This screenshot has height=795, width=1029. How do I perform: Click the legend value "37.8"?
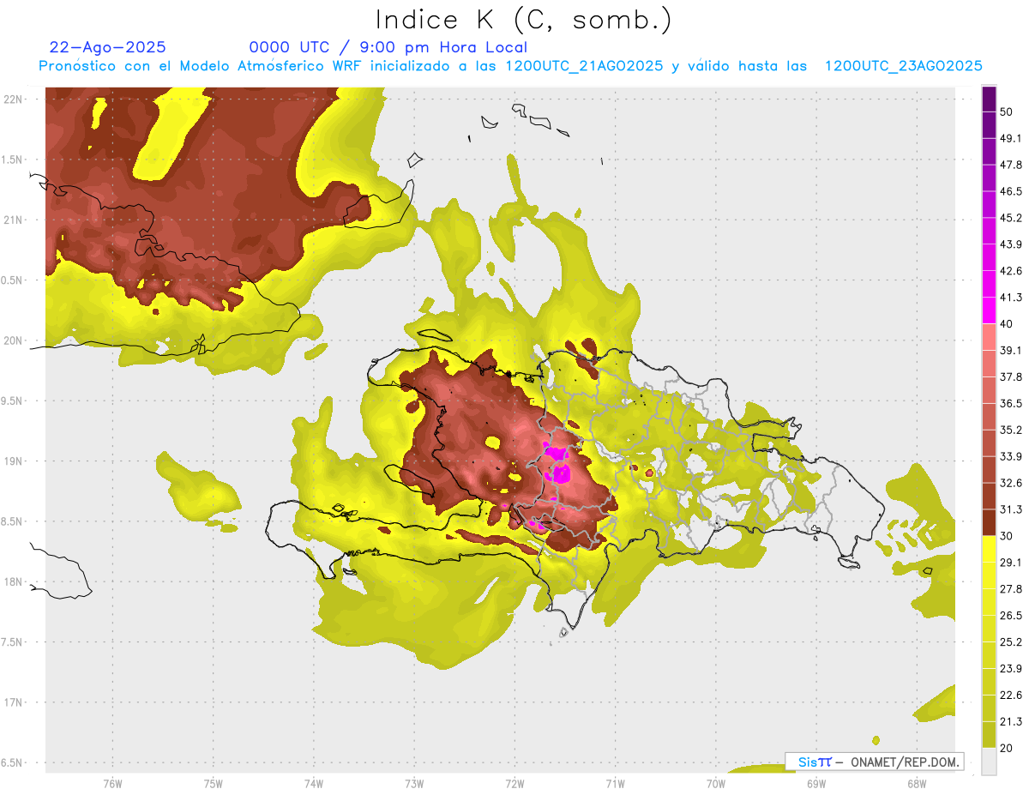[x=1010, y=376]
